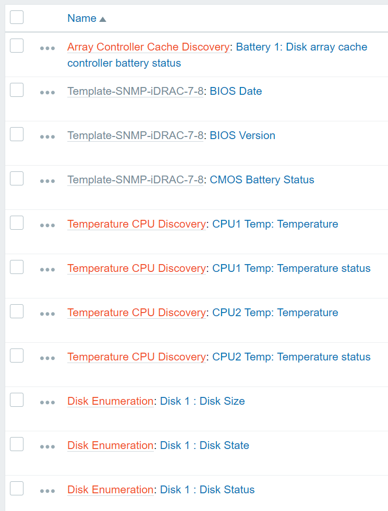The height and width of the screenshot is (511, 388).
Task: Open three-dot menu for CMOS Battery Status
Action: click(x=47, y=181)
